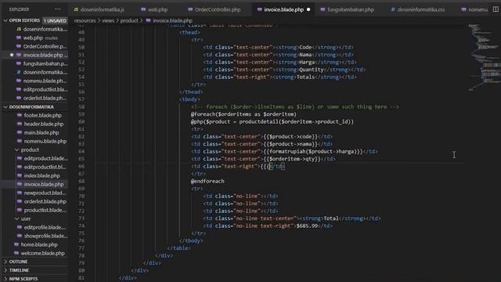Open the OrderController.php tab

point(214,9)
